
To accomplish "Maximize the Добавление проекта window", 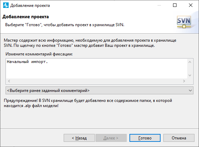I will pyautogui.click(x=175, y=5).
